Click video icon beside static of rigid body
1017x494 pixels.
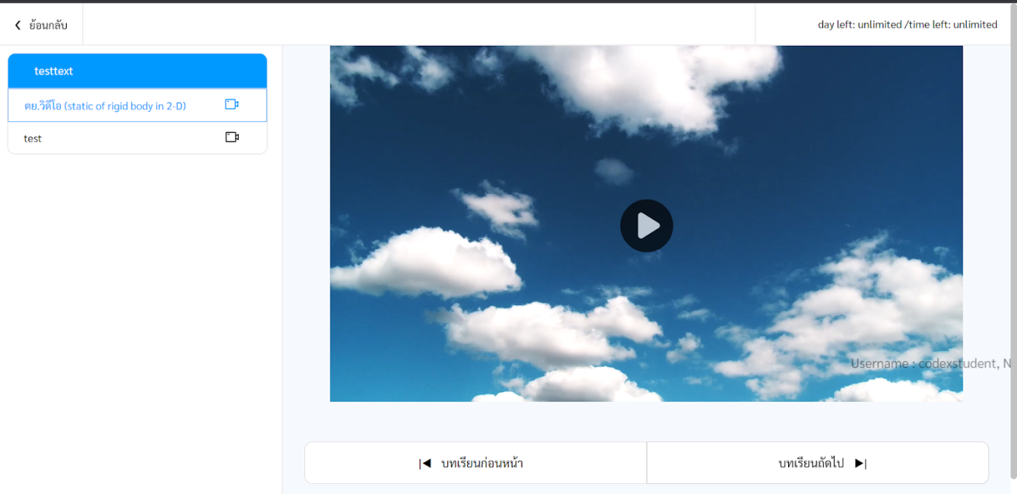point(232,105)
